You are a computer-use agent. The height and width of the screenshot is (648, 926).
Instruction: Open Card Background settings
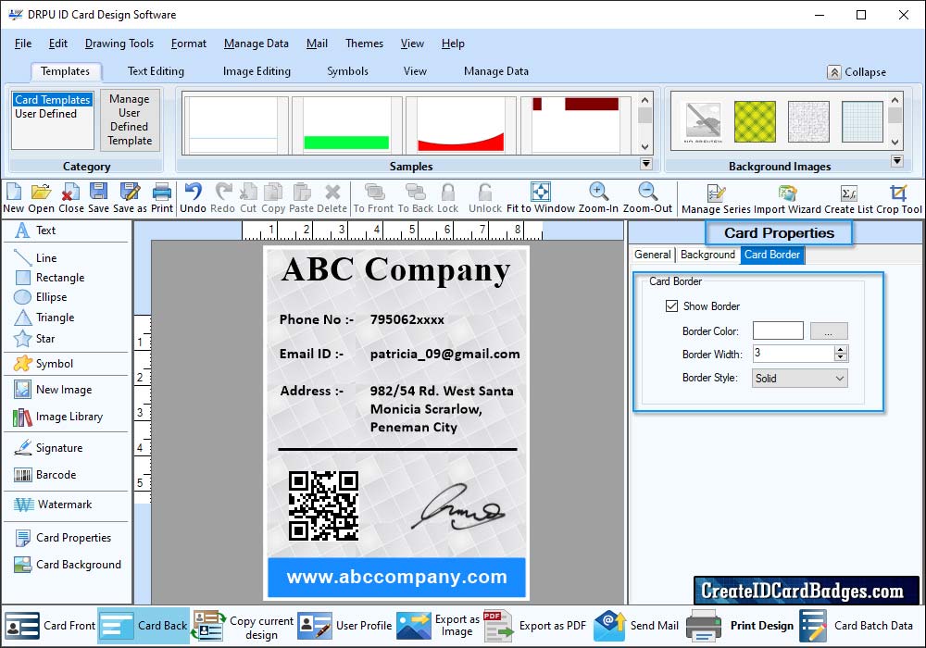click(x=68, y=565)
